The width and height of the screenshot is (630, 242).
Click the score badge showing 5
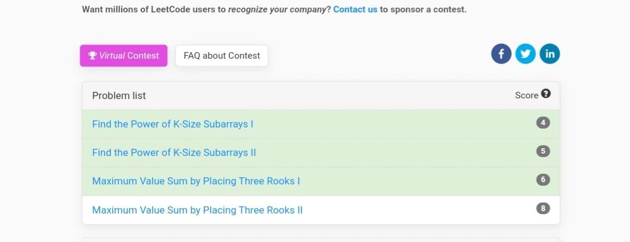point(543,151)
